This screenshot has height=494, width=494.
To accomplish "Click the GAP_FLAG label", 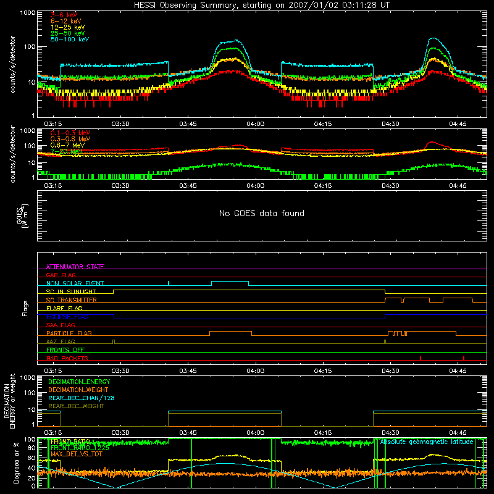I will [x=61, y=275].
